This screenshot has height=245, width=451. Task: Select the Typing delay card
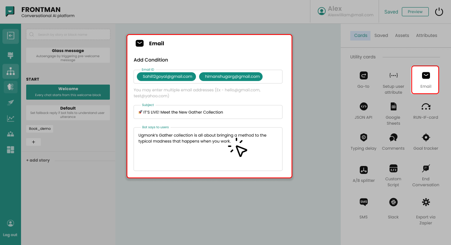[363, 141]
